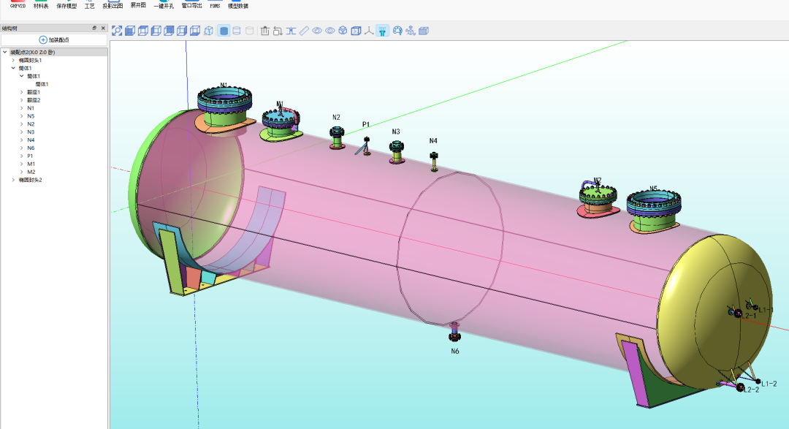Click the zoom-to-fit magnifier icon
The image size is (789, 429).
(117, 31)
